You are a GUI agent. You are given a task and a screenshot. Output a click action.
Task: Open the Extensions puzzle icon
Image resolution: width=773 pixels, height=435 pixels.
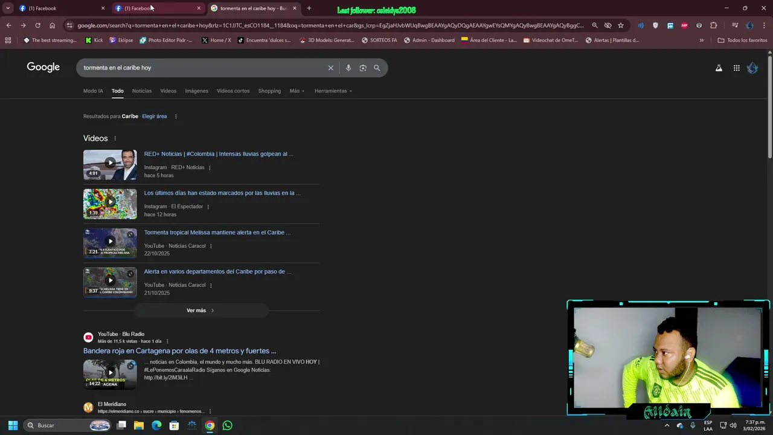click(x=714, y=25)
